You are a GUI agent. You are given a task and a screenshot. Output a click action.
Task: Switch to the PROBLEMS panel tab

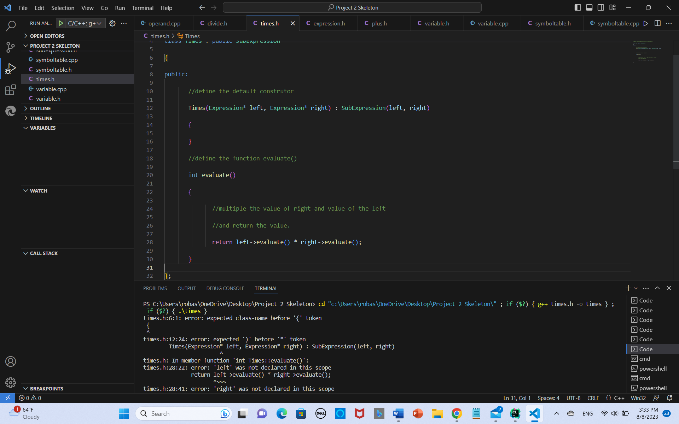tap(155, 288)
